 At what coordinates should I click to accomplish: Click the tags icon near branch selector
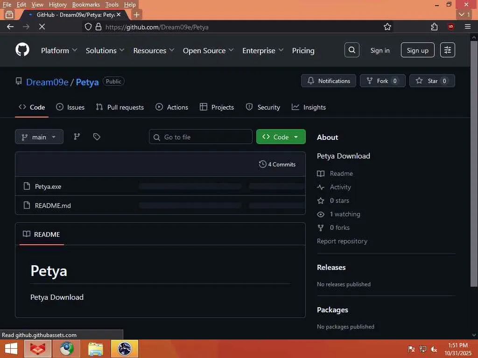coord(97,137)
